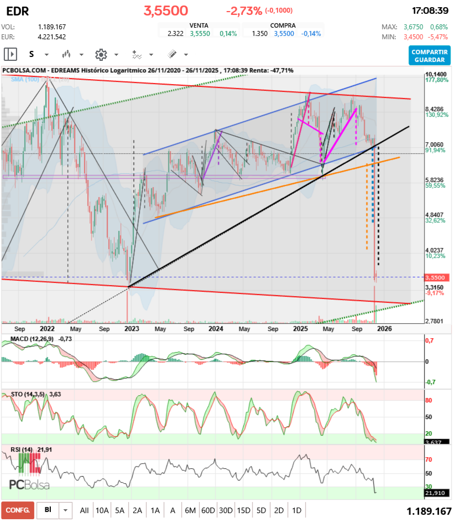The width and height of the screenshot is (459, 522).
Task: Expand the dropdown arrow next to S
Action: click(x=46, y=55)
